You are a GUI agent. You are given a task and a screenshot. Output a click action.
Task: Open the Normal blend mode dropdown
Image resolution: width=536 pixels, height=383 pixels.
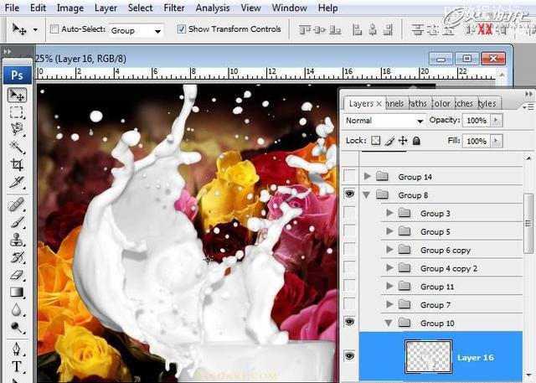click(384, 121)
